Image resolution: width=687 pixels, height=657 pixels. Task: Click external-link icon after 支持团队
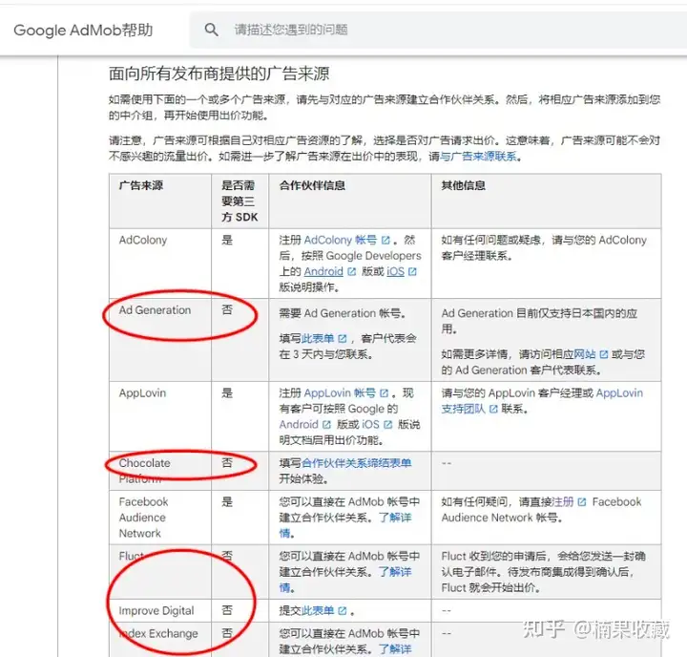click(493, 409)
